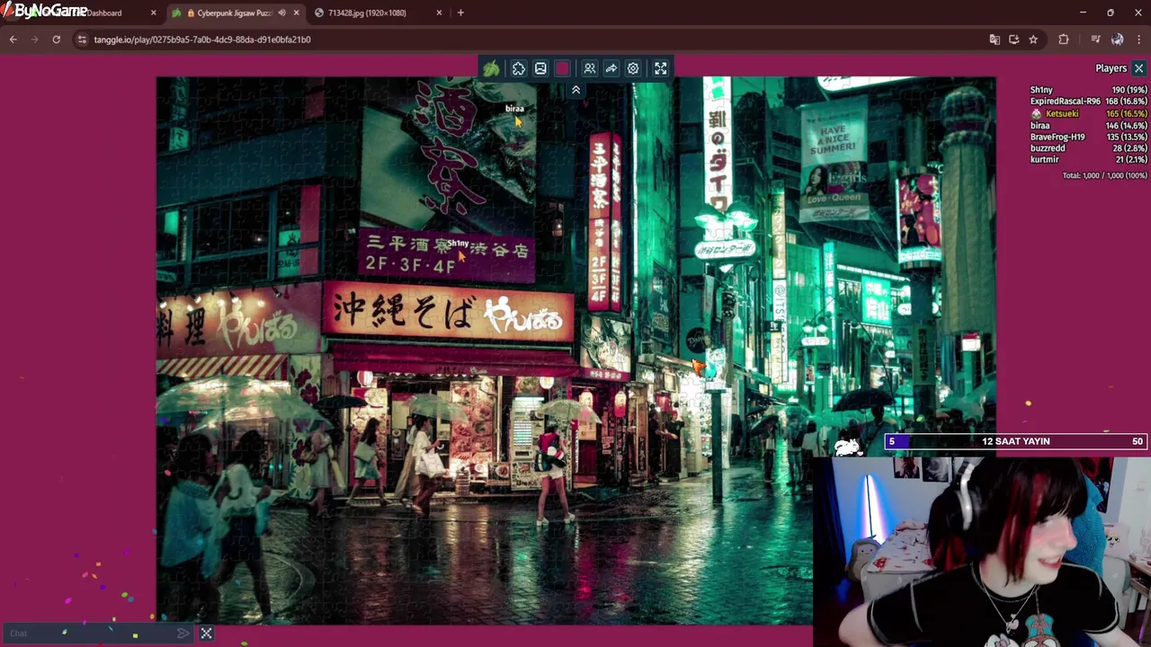Go forward in the browser
The image size is (1151, 647).
(x=35, y=40)
